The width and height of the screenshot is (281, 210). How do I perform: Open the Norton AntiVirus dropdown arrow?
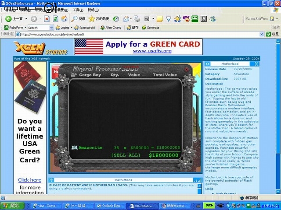(x=277, y=18)
